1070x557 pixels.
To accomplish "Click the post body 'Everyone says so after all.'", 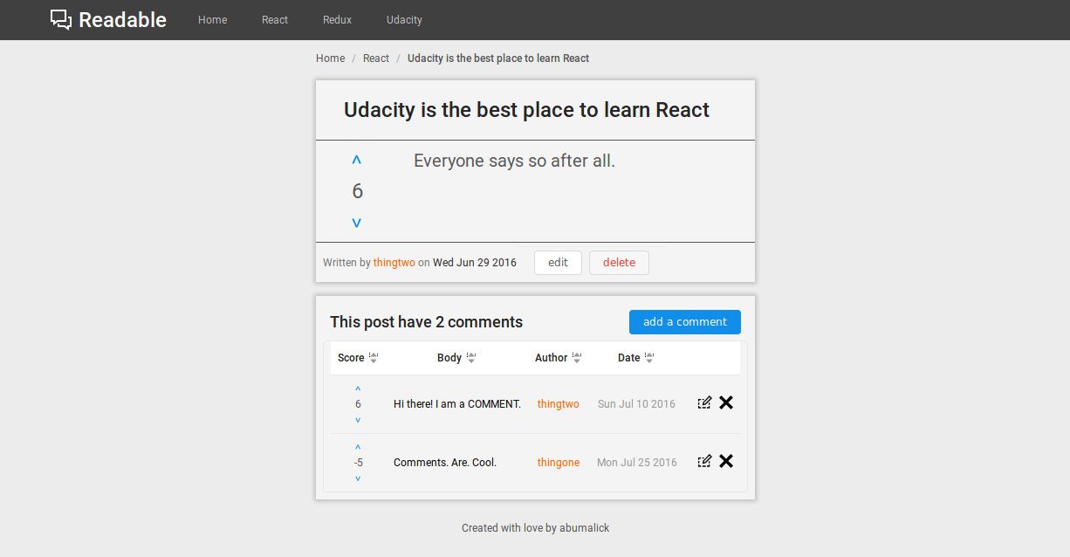I will coord(514,161).
